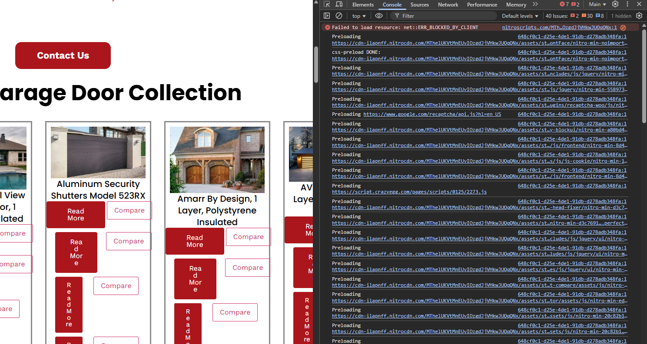Open the script.crazyegg.com 2273.js link
The image size is (647, 344).
point(409,192)
